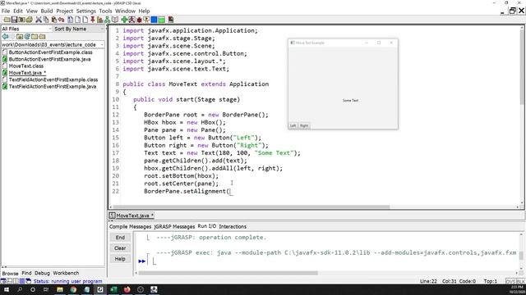Open the Sort By Name dropdown
Image resolution: width=526 pixels, height=295 pixels.
click(x=79, y=29)
